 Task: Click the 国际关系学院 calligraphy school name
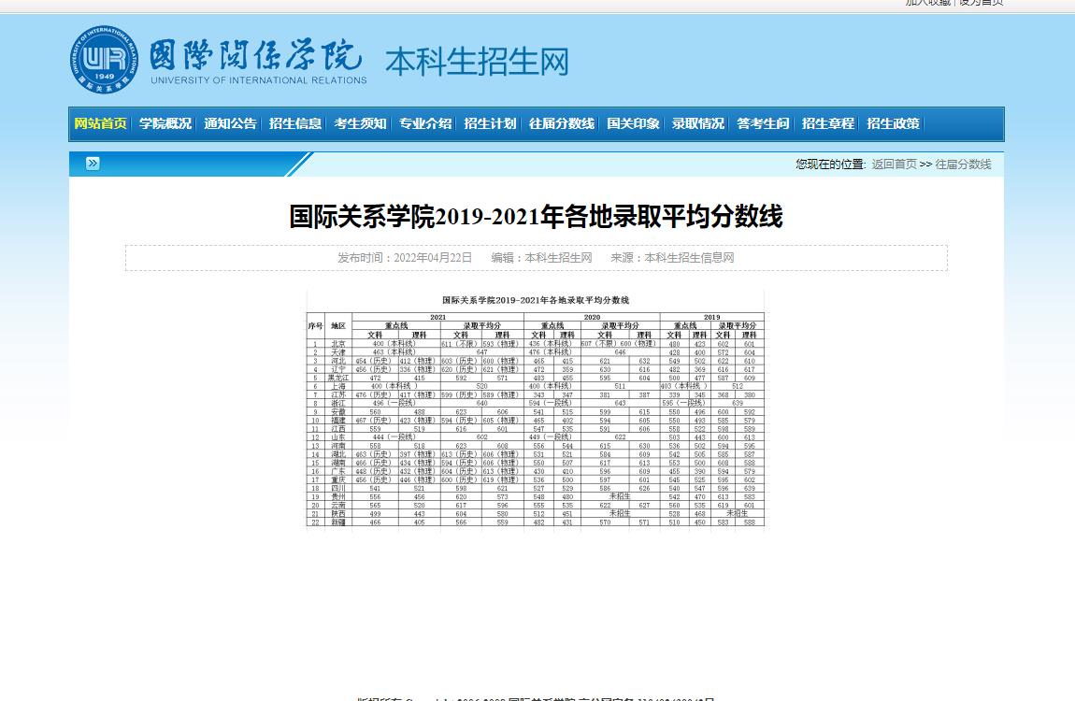coord(256,55)
